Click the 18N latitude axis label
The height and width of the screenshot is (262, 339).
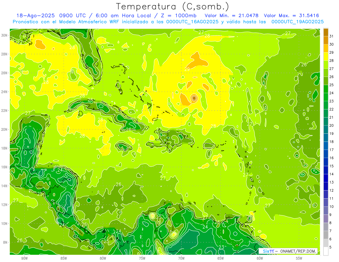pyautogui.click(x=5, y=148)
